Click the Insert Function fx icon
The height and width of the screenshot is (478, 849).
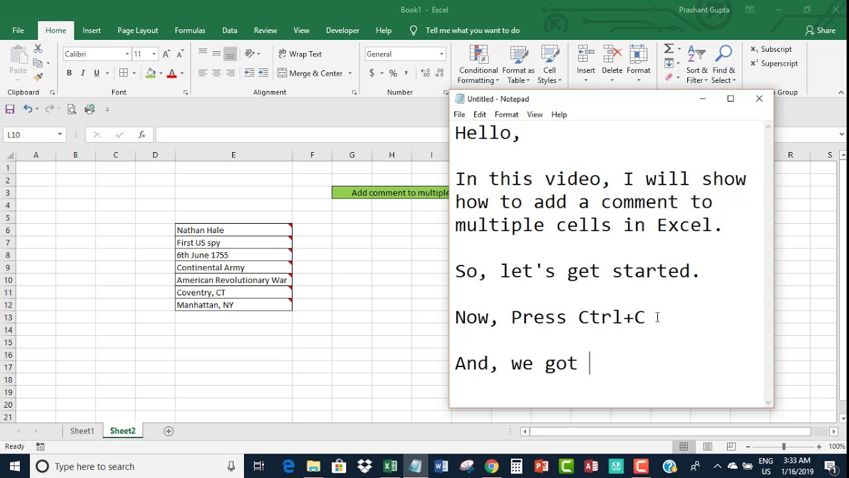pyautogui.click(x=141, y=135)
